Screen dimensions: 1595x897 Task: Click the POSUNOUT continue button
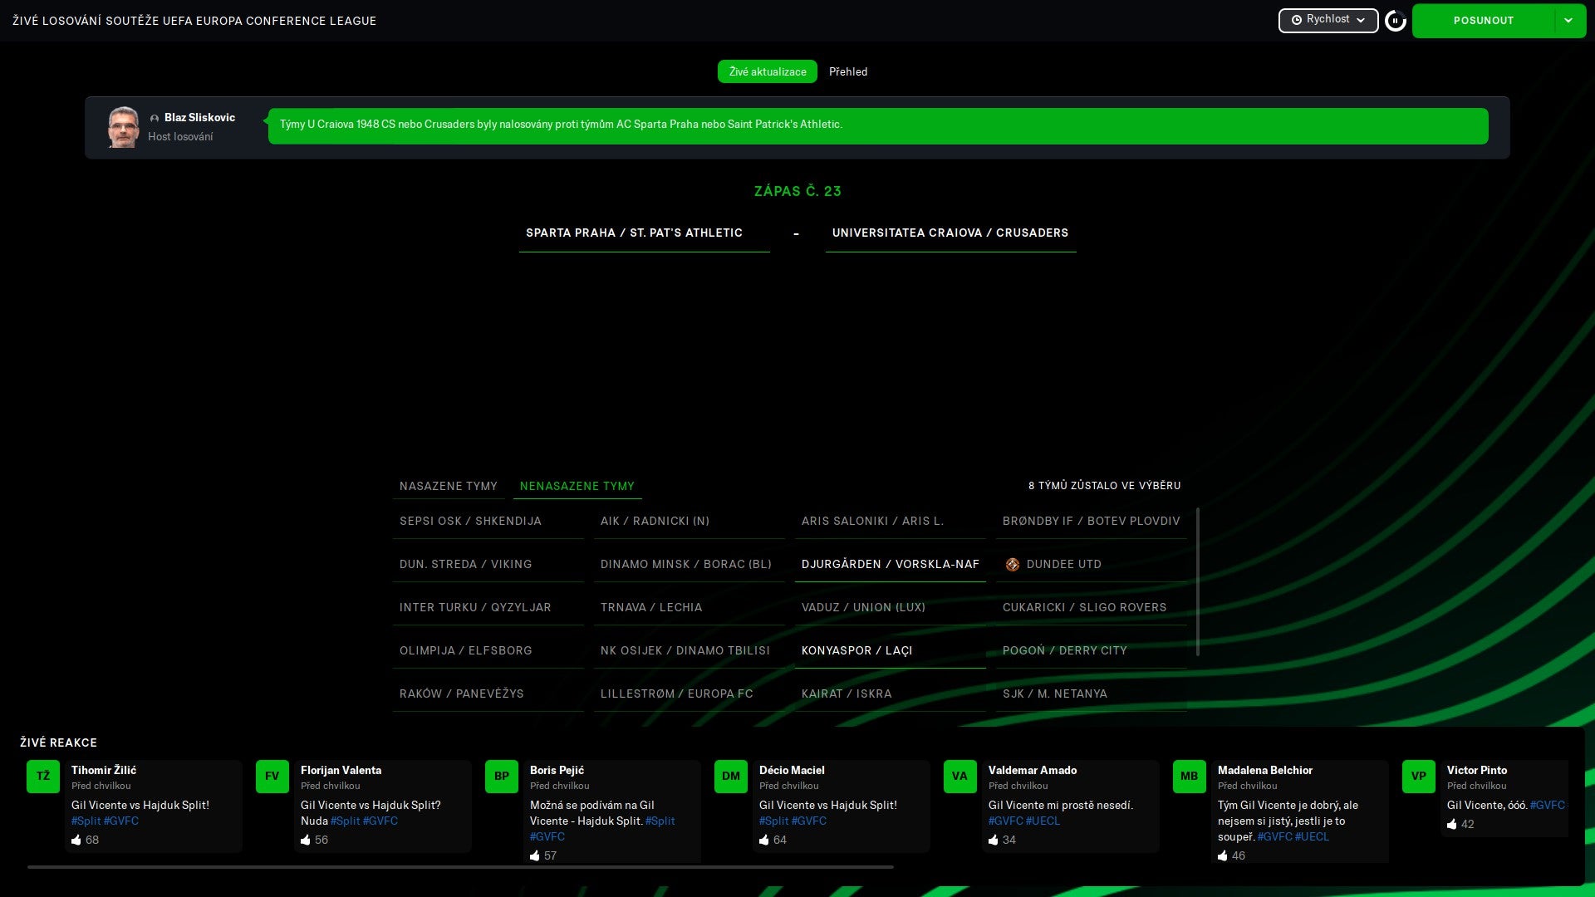click(x=1483, y=21)
